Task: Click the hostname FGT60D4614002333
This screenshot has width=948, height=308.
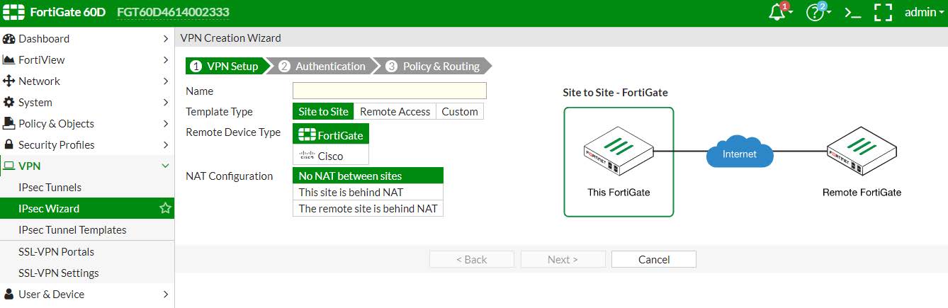Action: click(x=173, y=13)
